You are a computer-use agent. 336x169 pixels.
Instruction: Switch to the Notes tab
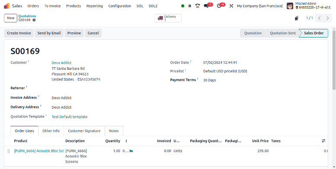pos(114,131)
